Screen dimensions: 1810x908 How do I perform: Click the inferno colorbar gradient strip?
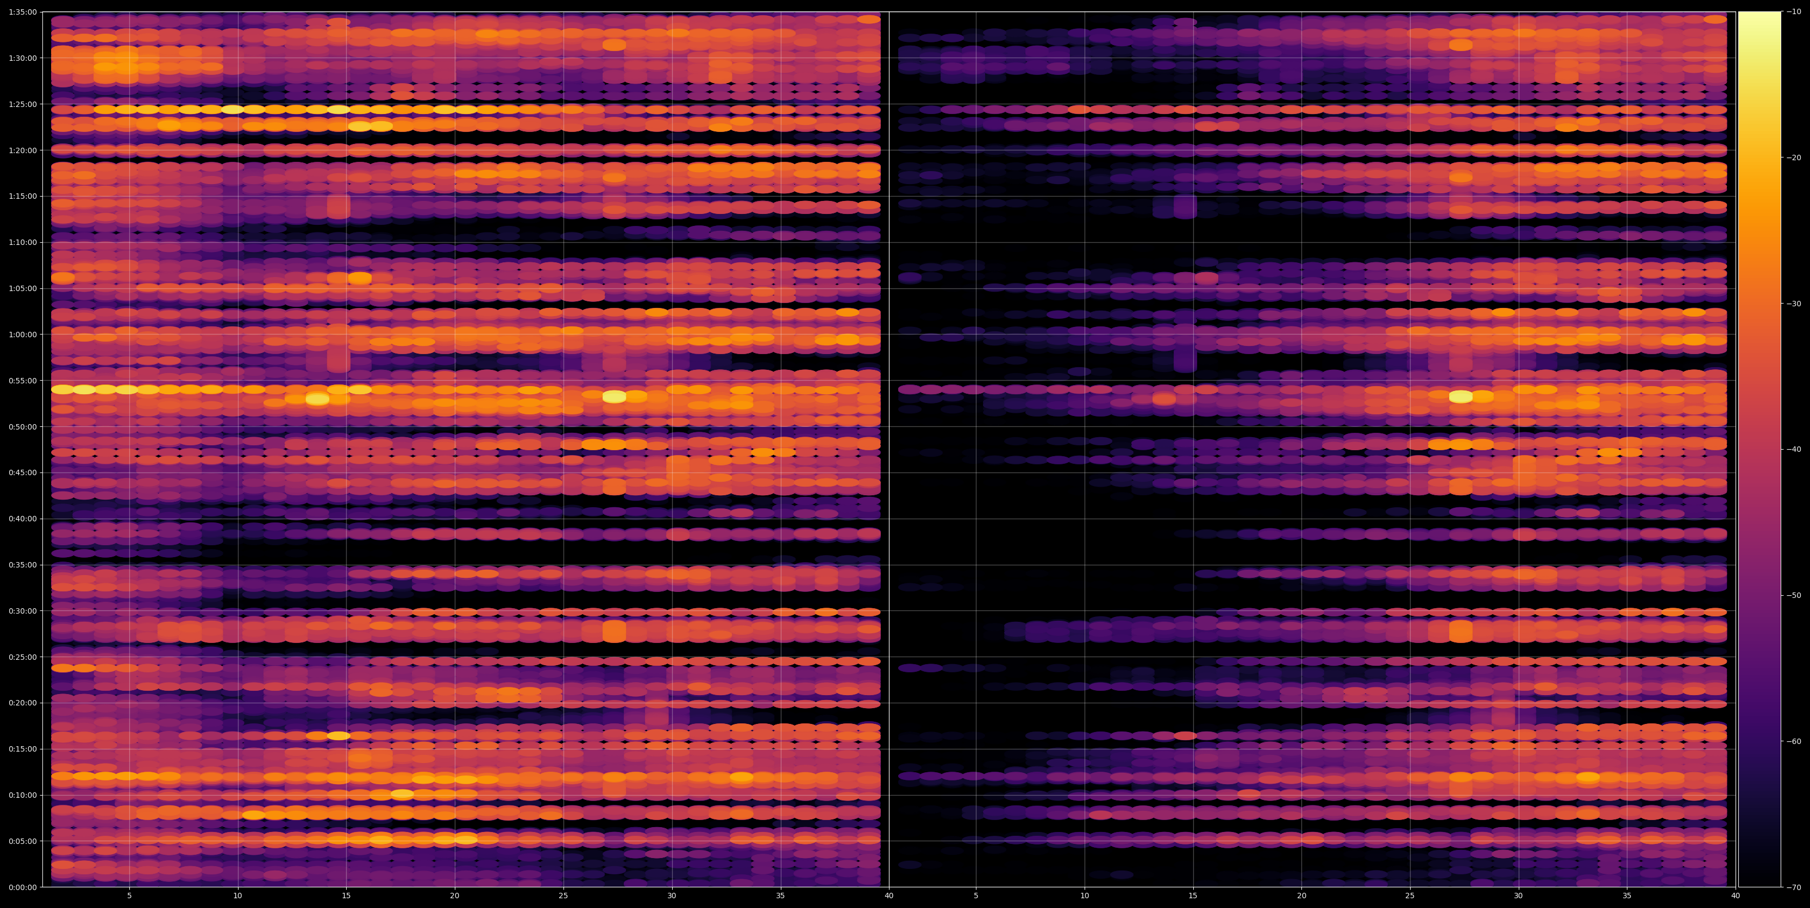click(1759, 450)
